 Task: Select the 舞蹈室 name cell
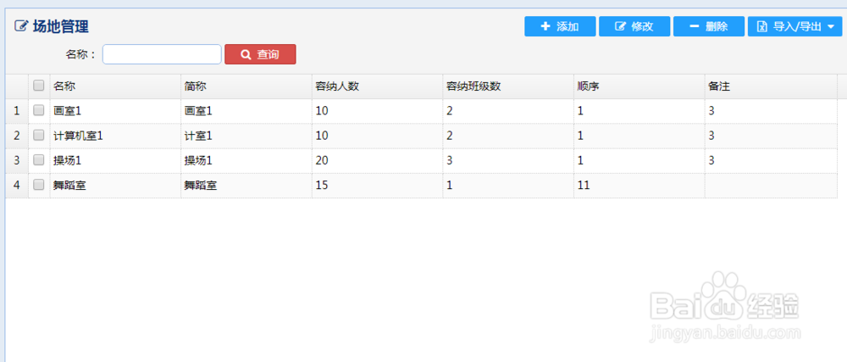[115, 186]
